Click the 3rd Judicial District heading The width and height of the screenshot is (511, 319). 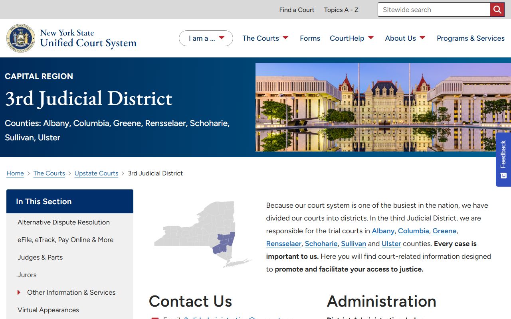[89, 98]
